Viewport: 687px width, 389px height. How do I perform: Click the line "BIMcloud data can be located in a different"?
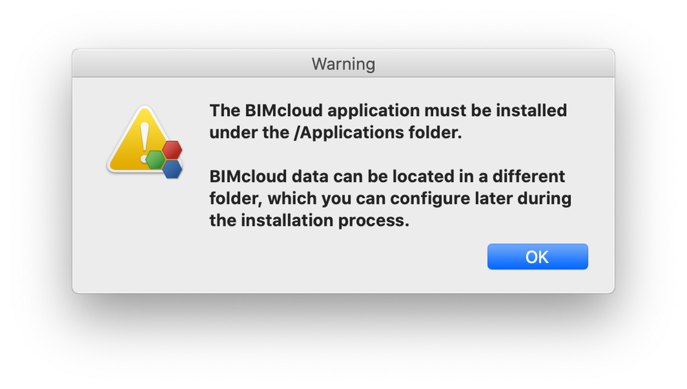(x=387, y=176)
